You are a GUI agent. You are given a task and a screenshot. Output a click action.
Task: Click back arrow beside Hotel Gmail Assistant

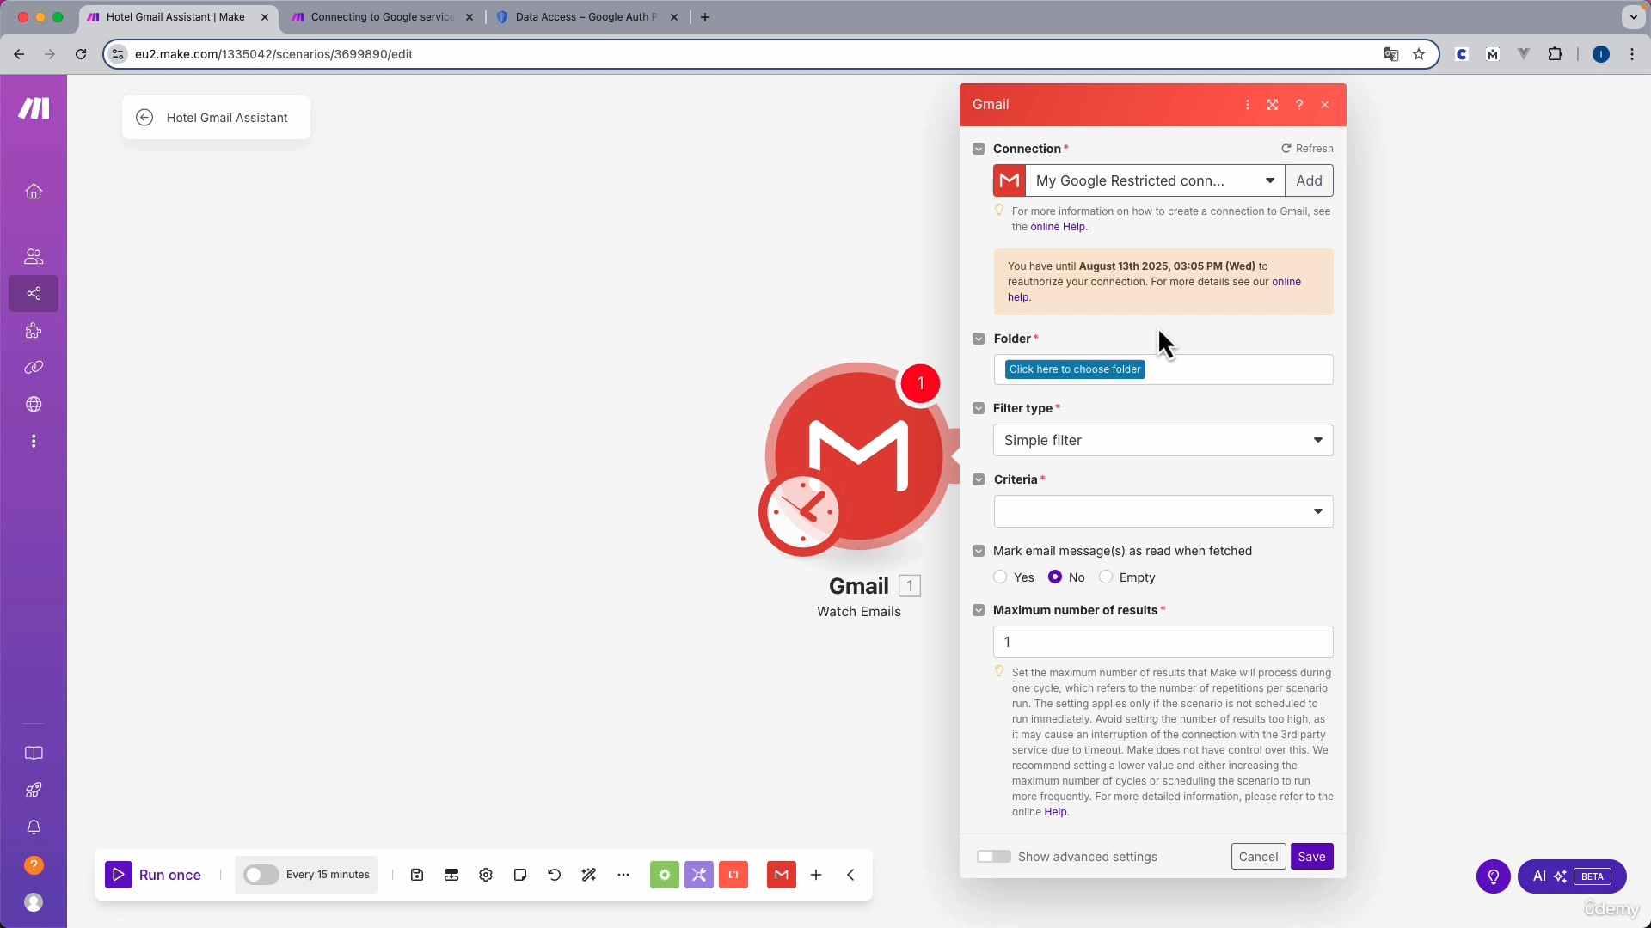(144, 118)
